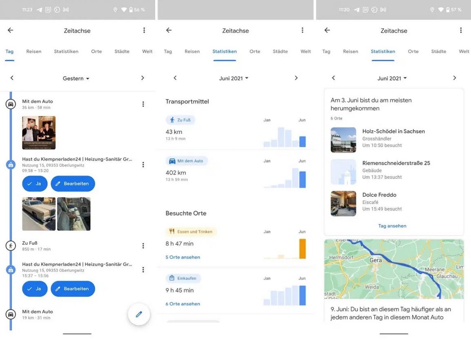471x345 pixels.
Task: Open the 6 Orte ansehen link
Action: (182, 303)
